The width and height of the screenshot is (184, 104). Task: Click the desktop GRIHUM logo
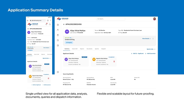[63, 19]
